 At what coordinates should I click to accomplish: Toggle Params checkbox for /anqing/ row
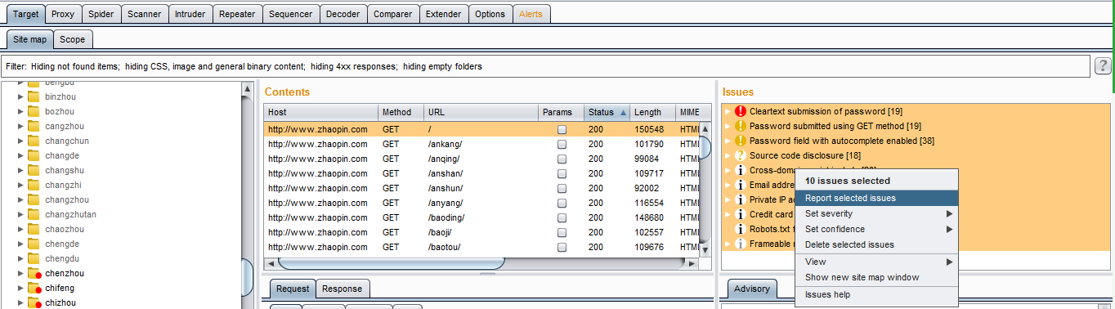pyautogui.click(x=562, y=159)
